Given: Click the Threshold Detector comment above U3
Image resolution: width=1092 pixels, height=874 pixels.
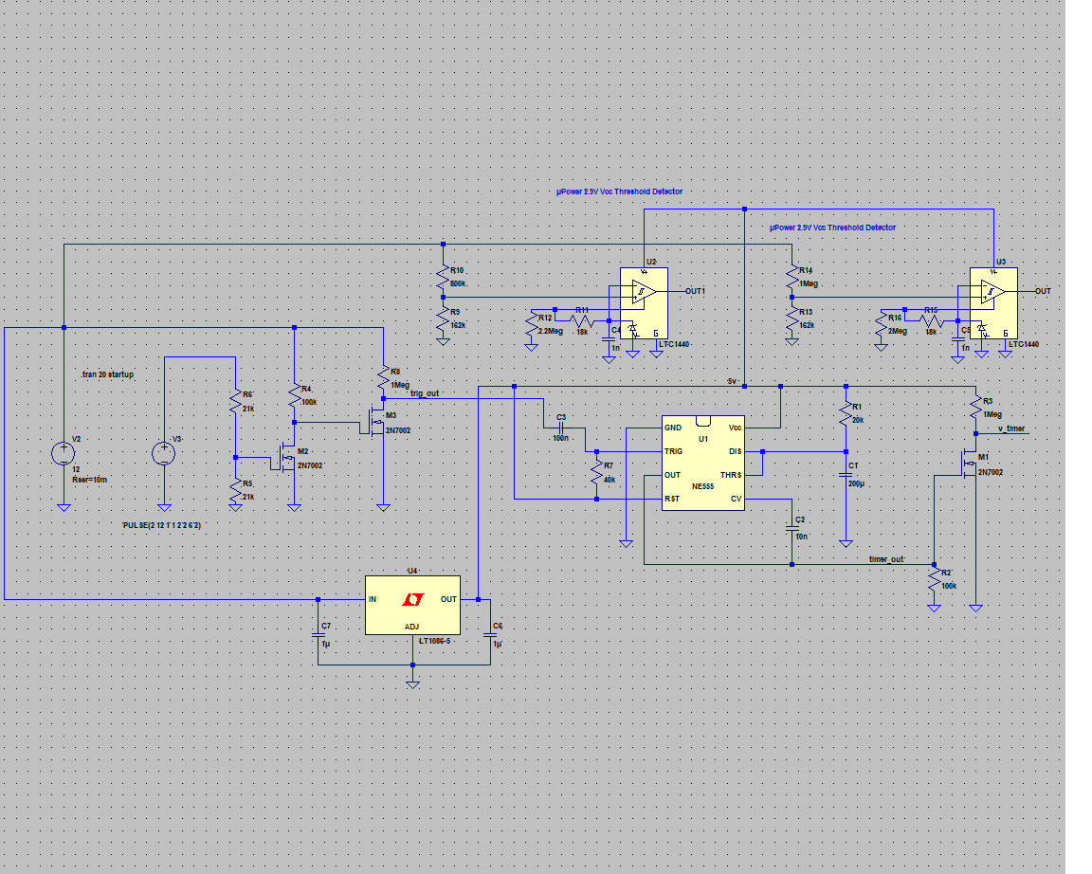Looking at the screenshot, I should [x=832, y=228].
